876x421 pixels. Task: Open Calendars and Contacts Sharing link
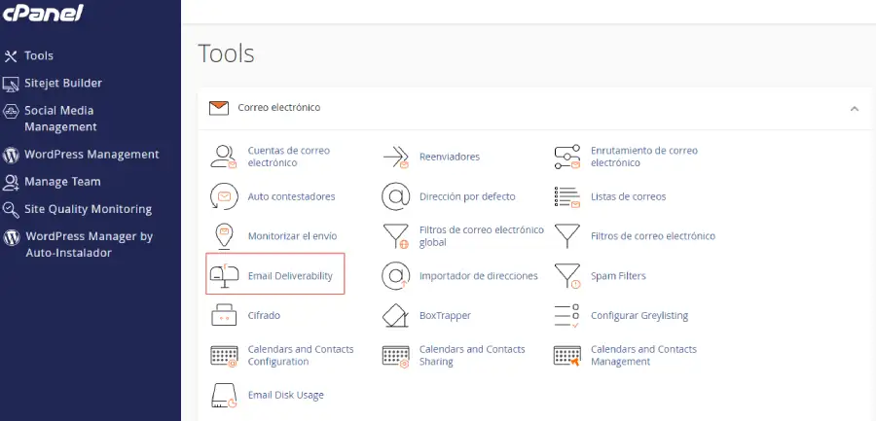472,356
